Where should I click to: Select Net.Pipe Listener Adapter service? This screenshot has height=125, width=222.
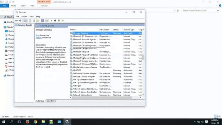[106, 76]
